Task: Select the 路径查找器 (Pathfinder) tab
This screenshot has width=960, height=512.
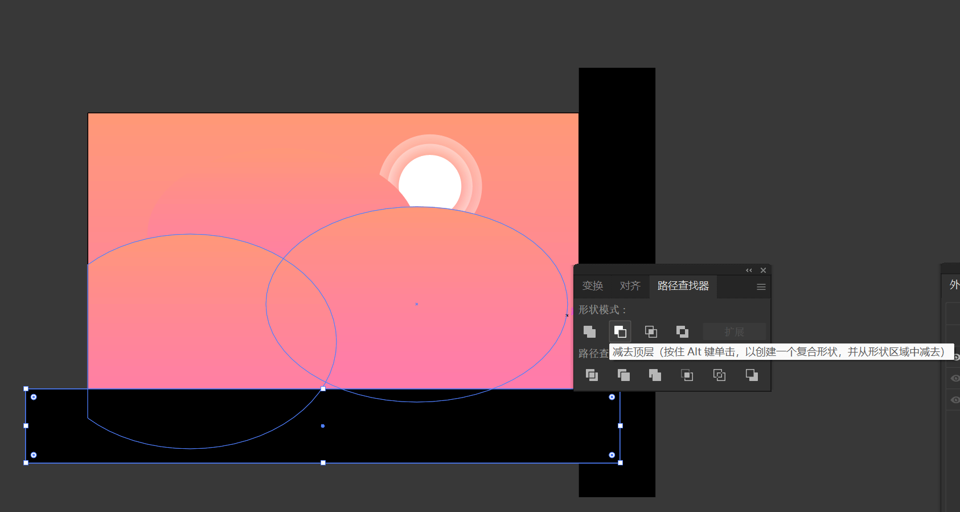Action: pos(683,286)
